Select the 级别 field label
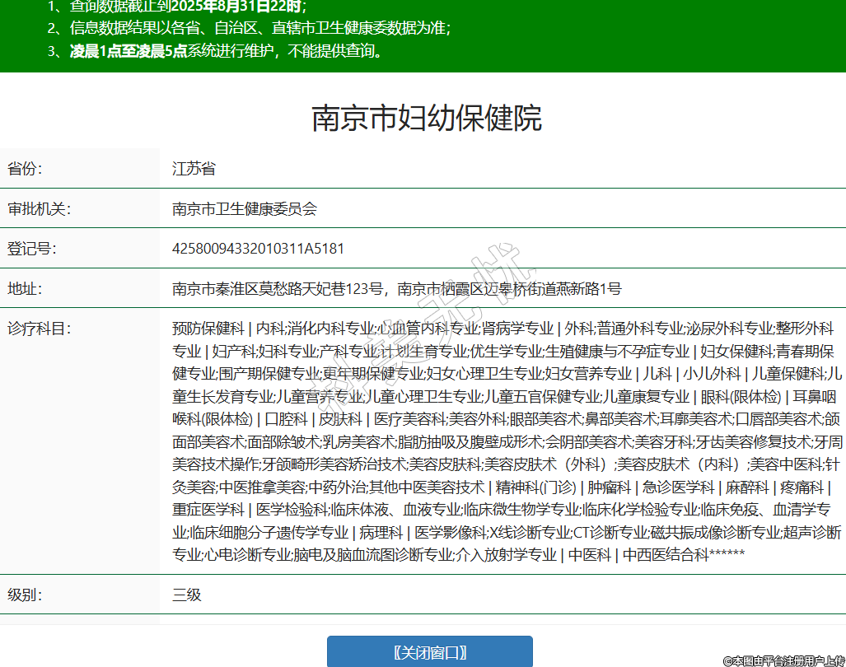Image resolution: width=846 pixels, height=667 pixels. point(25,595)
